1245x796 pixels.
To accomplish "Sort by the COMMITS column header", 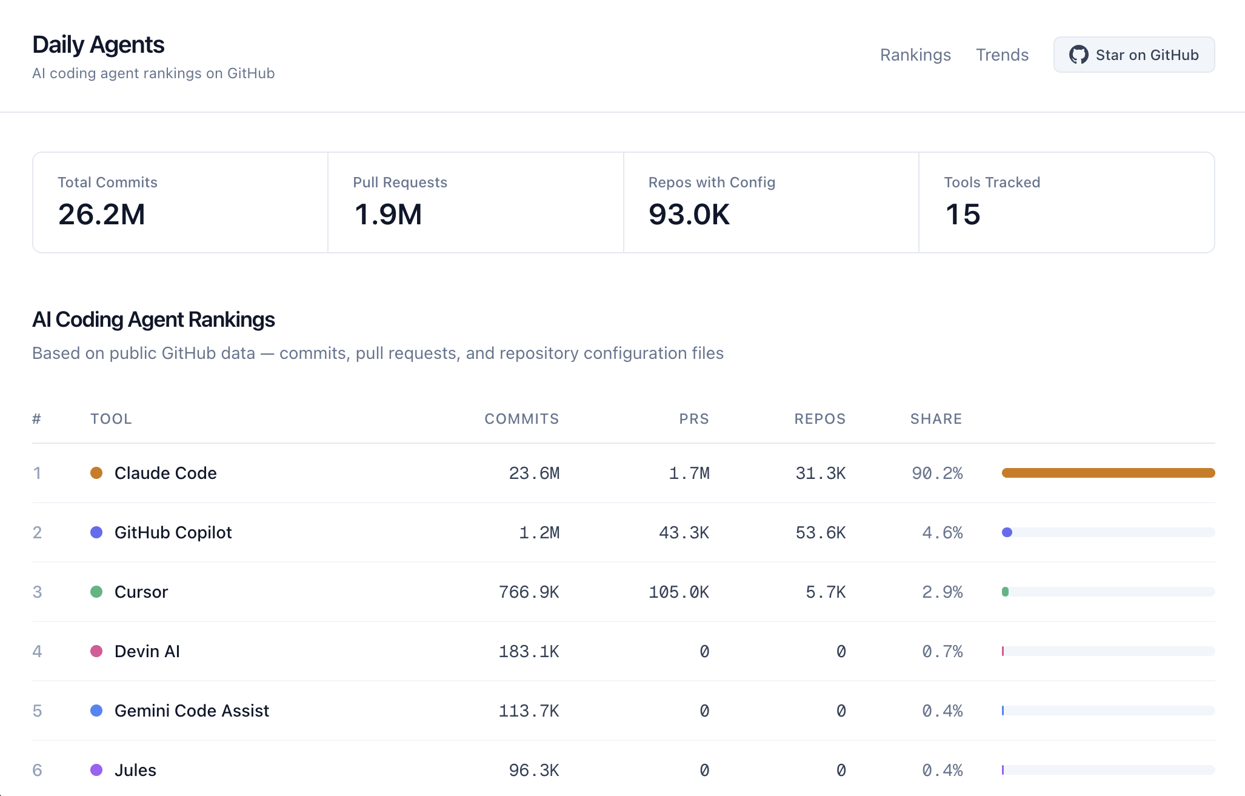I will pyautogui.click(x=521, y=419).
